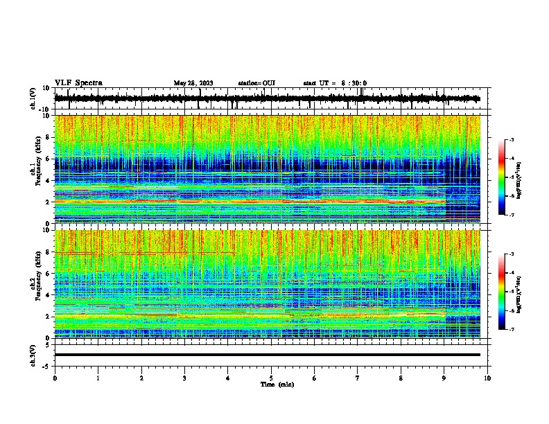Click the "6" kHz tick on ch.1 frequency axis
This screenshot has height=424, width=549.
click(48, 159)
